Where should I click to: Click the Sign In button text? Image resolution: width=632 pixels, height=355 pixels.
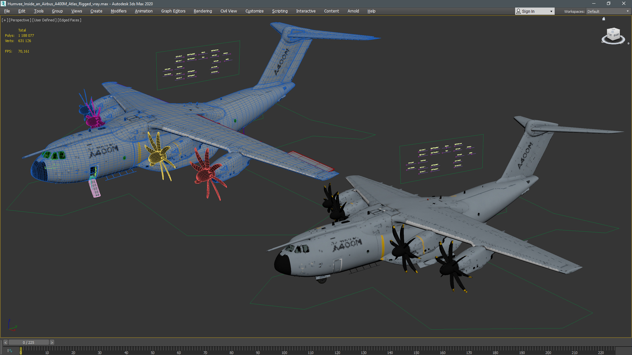tap(528, 12)
